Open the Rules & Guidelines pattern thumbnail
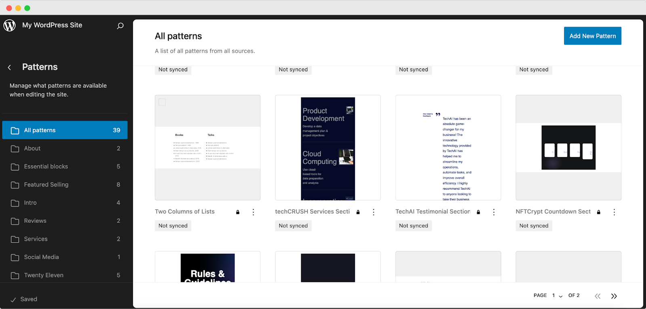 point(208,267)
